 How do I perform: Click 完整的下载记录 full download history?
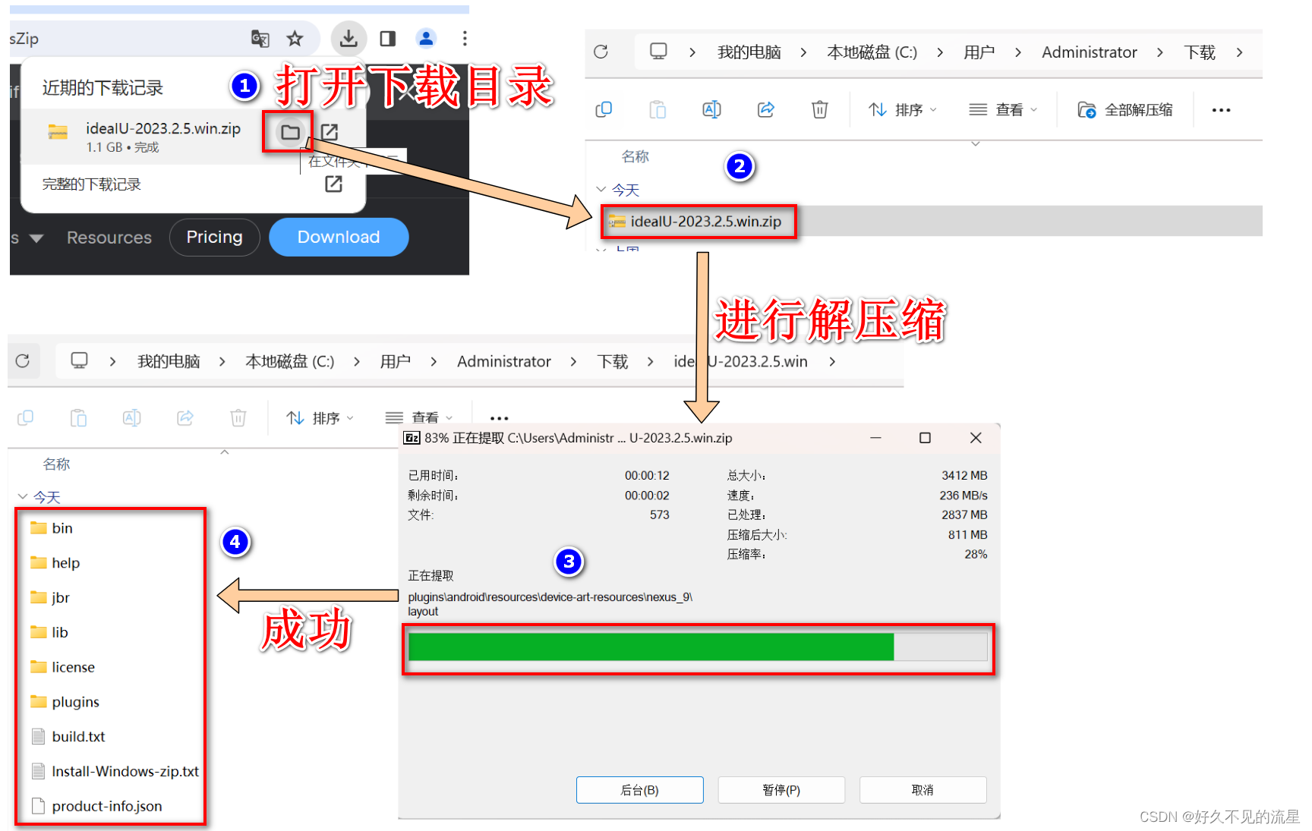click(91, 184)
